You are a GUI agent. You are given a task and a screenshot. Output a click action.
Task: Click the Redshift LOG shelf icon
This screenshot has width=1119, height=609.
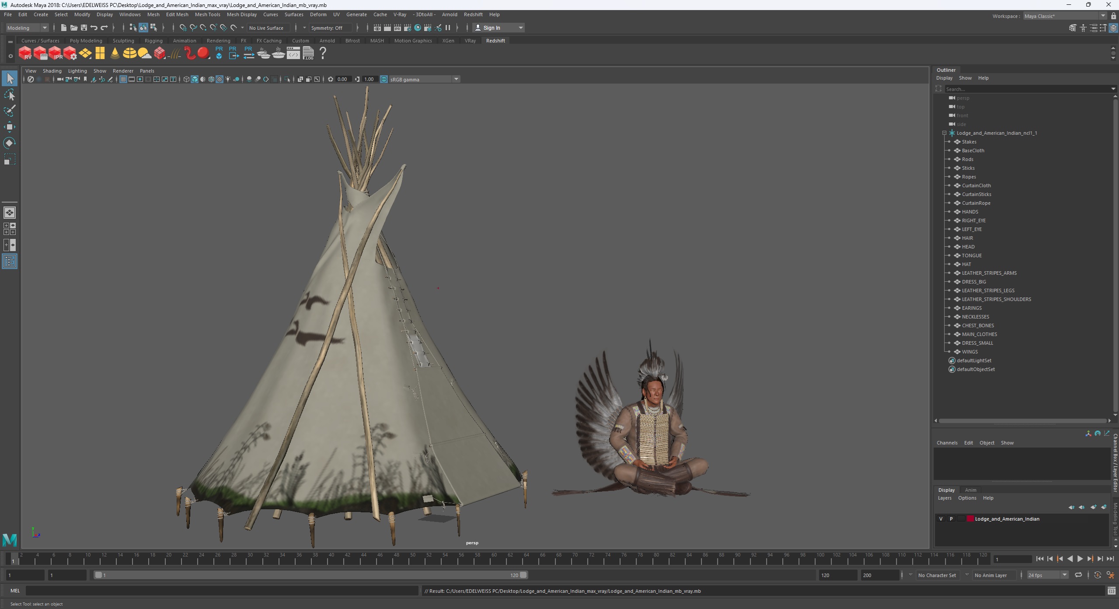(x=308, y=53)
